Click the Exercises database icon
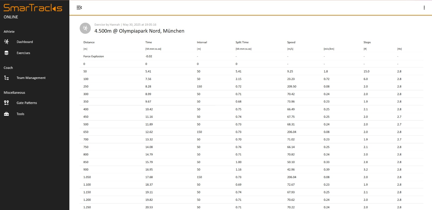This screenshot has height=210, width=432. 6,53
